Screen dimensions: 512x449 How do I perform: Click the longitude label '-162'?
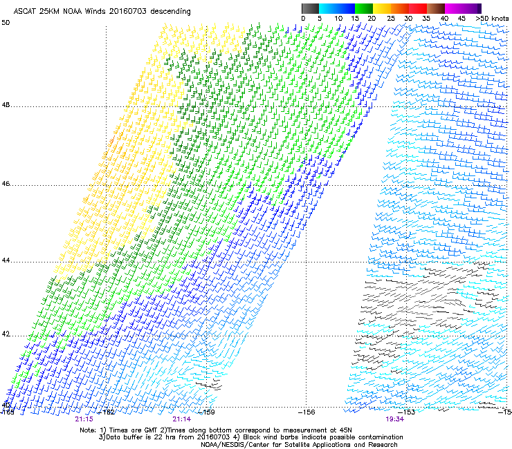click(107, 412)
